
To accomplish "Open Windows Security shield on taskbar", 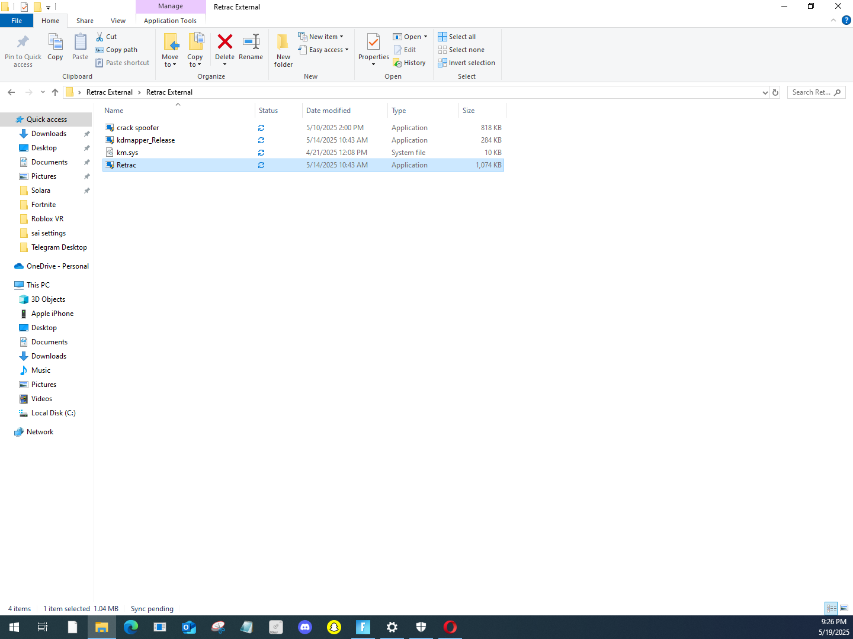I will 421,627.
